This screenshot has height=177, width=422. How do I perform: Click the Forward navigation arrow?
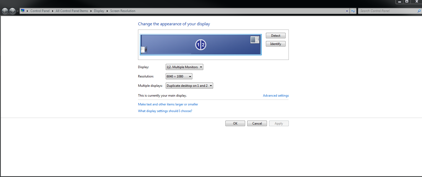point(12,11)
